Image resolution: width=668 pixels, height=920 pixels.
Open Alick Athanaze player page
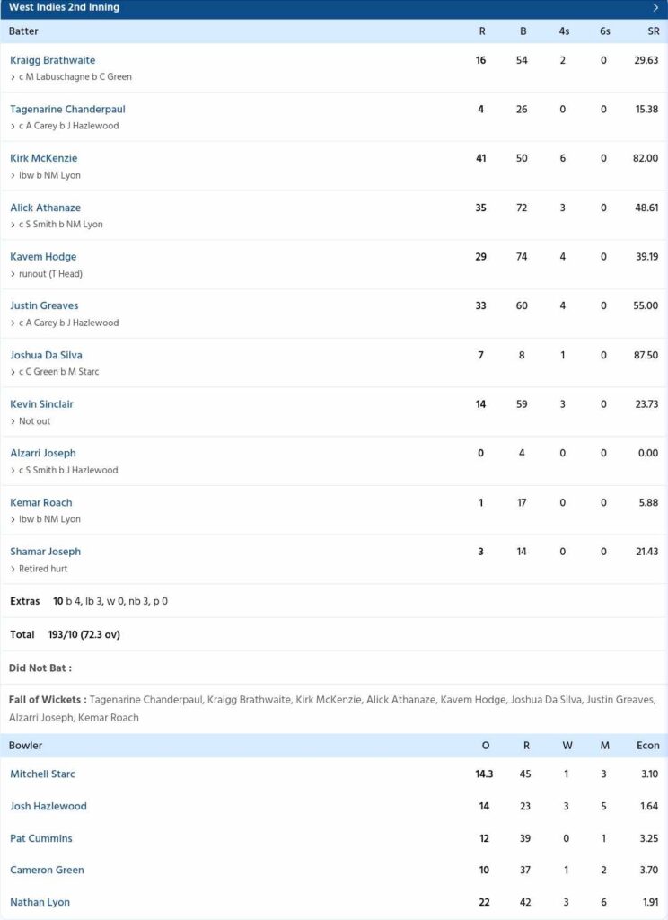pos(45,208)
